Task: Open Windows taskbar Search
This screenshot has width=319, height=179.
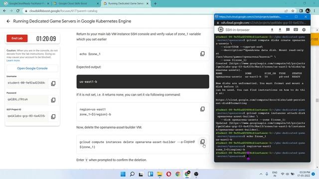Action: point(132,174)
